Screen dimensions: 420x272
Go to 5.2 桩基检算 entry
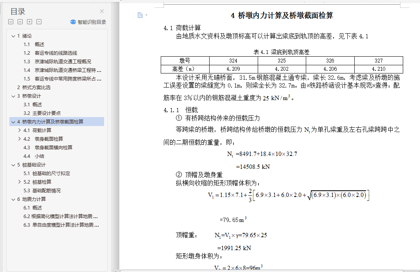pos(37,182)
